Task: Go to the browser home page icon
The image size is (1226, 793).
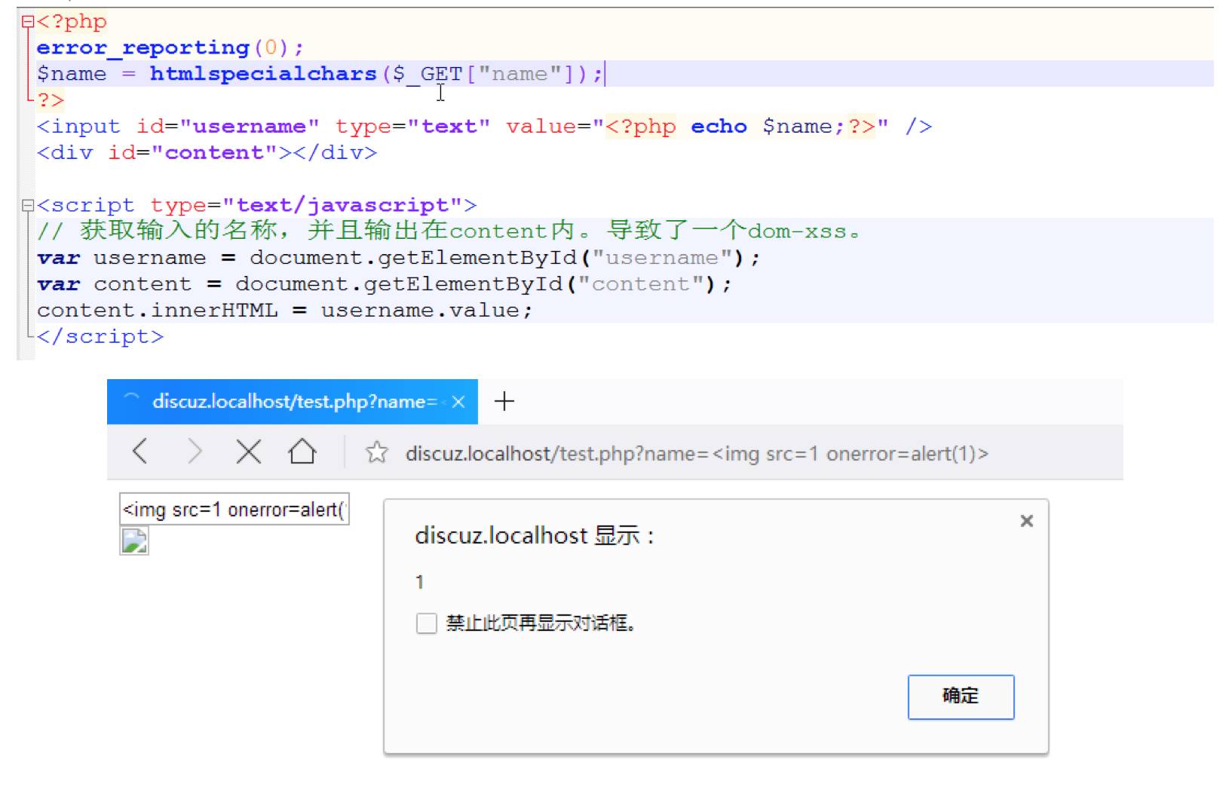Action: pos(302,452)
